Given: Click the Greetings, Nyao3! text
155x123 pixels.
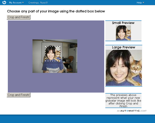Looking at the screenshot, I should point(38,3).
